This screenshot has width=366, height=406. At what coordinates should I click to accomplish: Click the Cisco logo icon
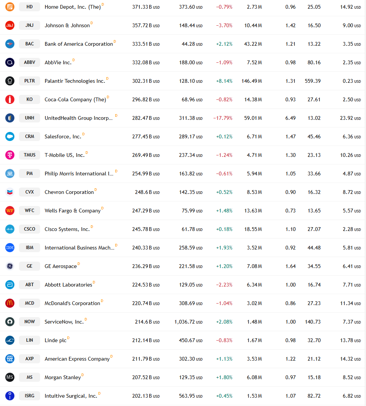[10, 229]
